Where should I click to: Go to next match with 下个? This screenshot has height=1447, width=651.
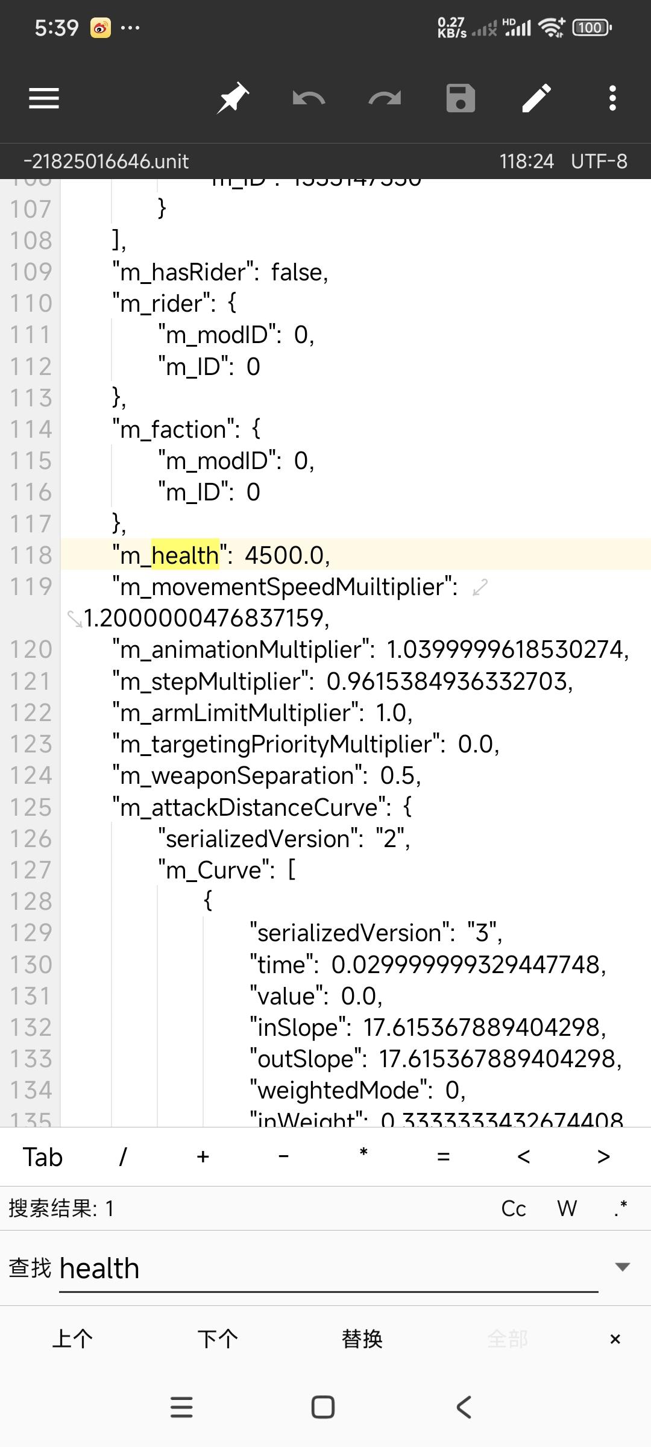click(x=218, y=1339)
